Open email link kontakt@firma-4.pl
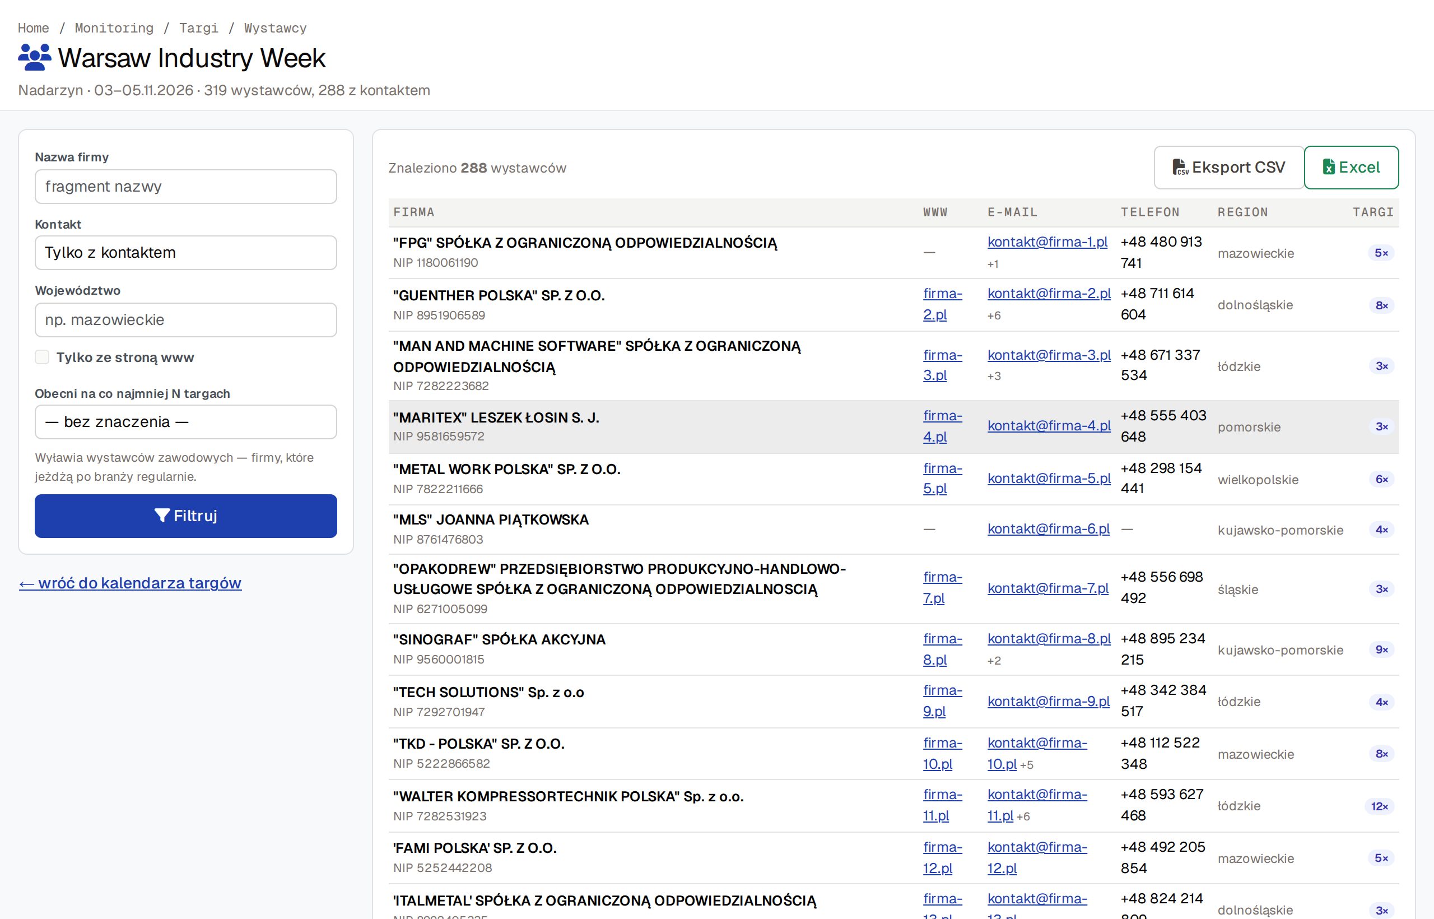 [x=1049, y=425]
